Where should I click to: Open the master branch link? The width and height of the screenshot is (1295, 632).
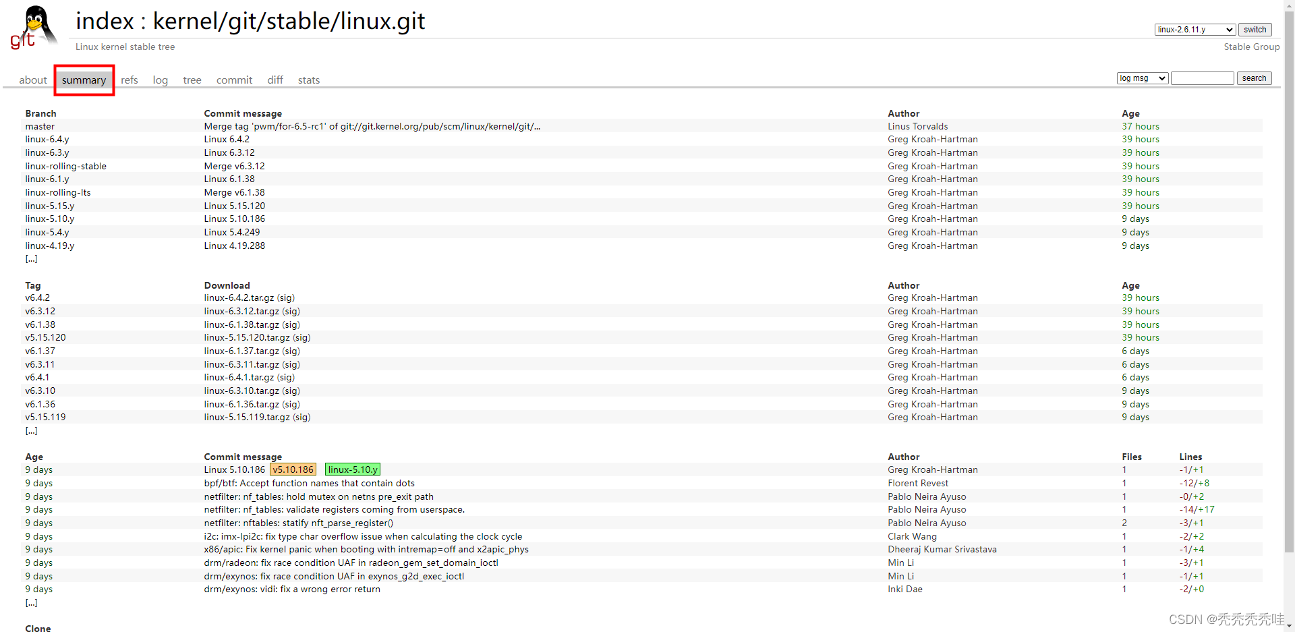[x=40, y=127]
